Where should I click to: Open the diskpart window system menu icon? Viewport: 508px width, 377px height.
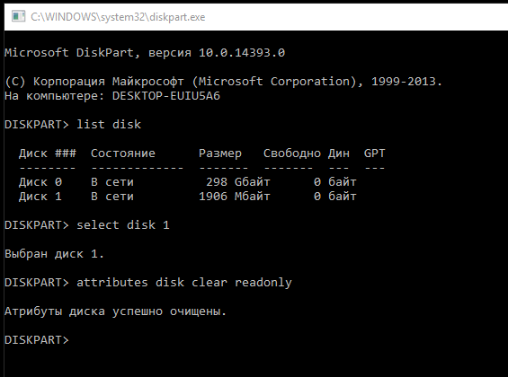[x=18, y=16]
